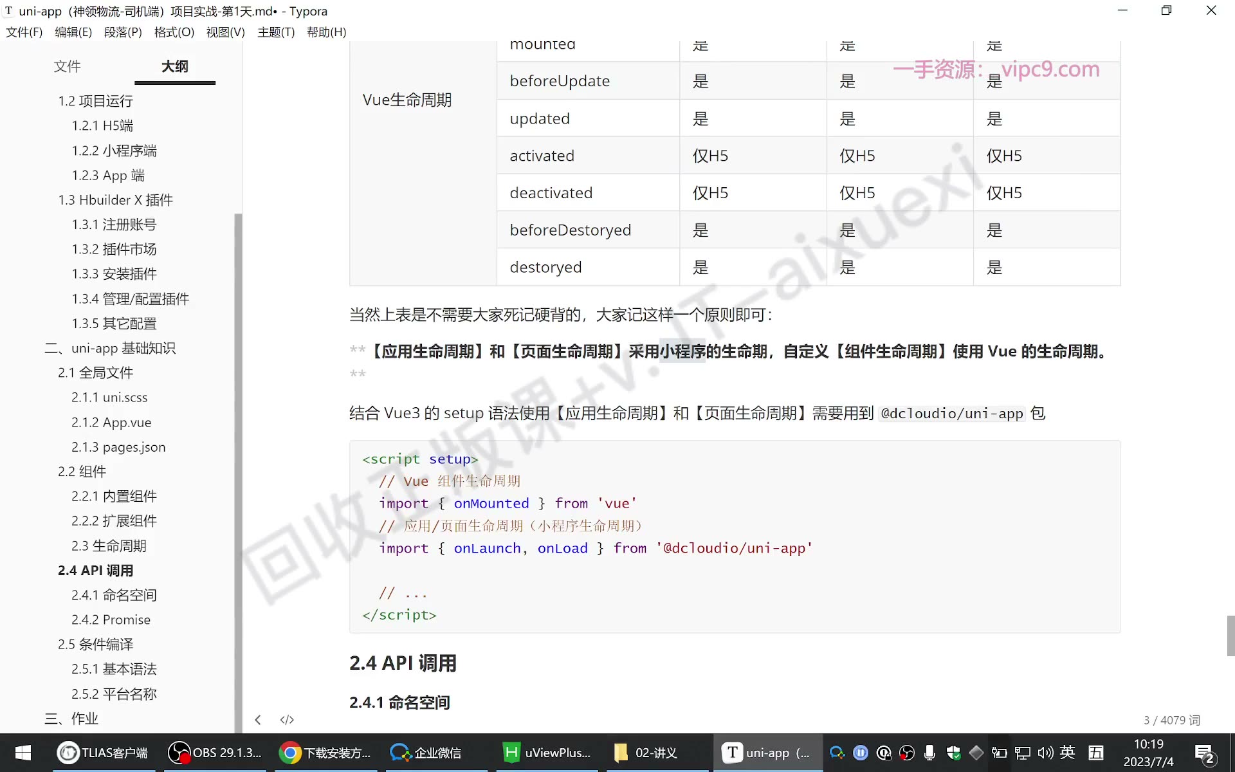The image size is (1235, 772).
Task: Click the volume speaker tray icon
Action: point(1045,753)
